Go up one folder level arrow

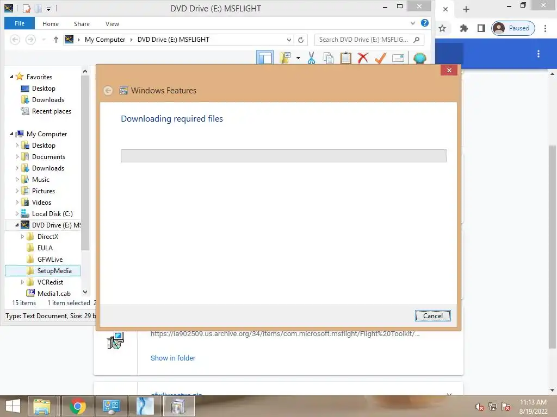tap(56, 39)
